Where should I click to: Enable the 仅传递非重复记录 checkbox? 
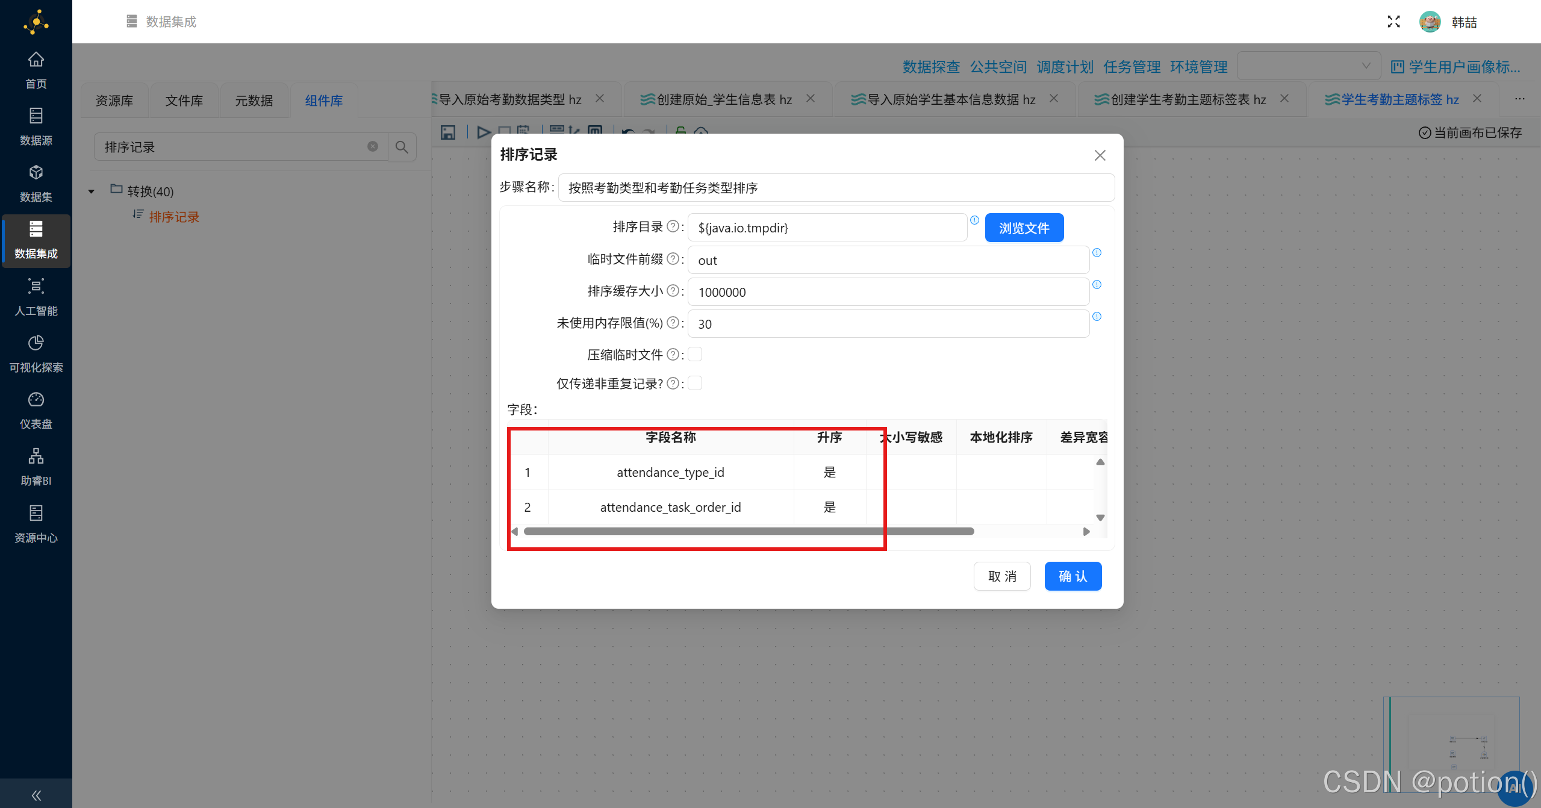(695, 383)
